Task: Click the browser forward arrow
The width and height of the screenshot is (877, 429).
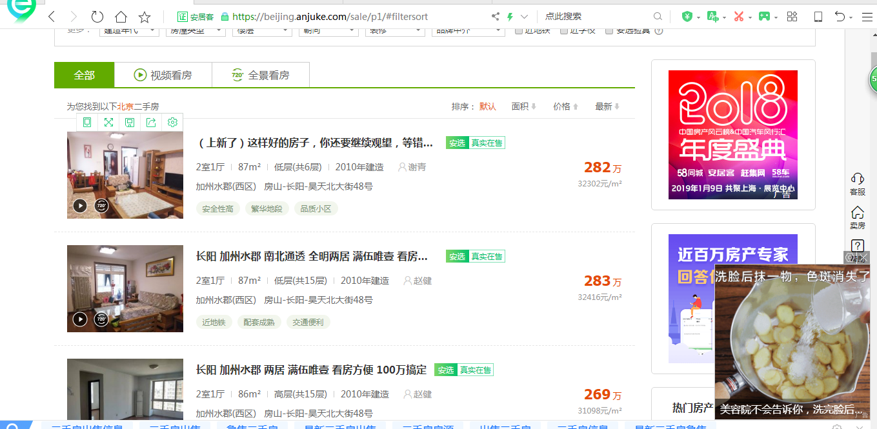Action: click(x=74, y=17)
